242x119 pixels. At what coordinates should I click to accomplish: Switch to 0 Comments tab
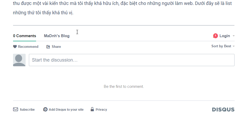tap(25, 36)
